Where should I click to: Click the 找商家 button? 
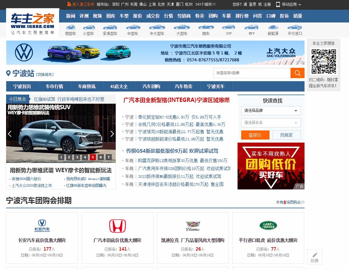point(287,135)
